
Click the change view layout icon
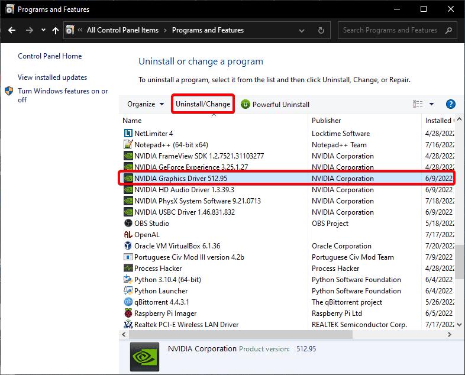click(418, 104)
